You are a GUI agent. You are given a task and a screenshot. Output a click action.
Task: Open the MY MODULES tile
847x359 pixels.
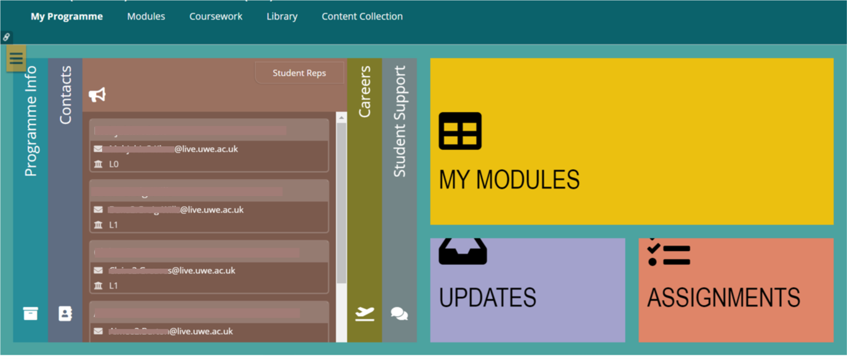click(632, 178)
